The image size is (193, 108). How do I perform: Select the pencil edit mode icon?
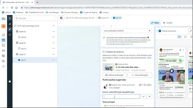10,29
